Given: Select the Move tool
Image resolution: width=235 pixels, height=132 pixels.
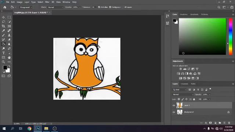Looking at the screenshot, I should [3, 17].
